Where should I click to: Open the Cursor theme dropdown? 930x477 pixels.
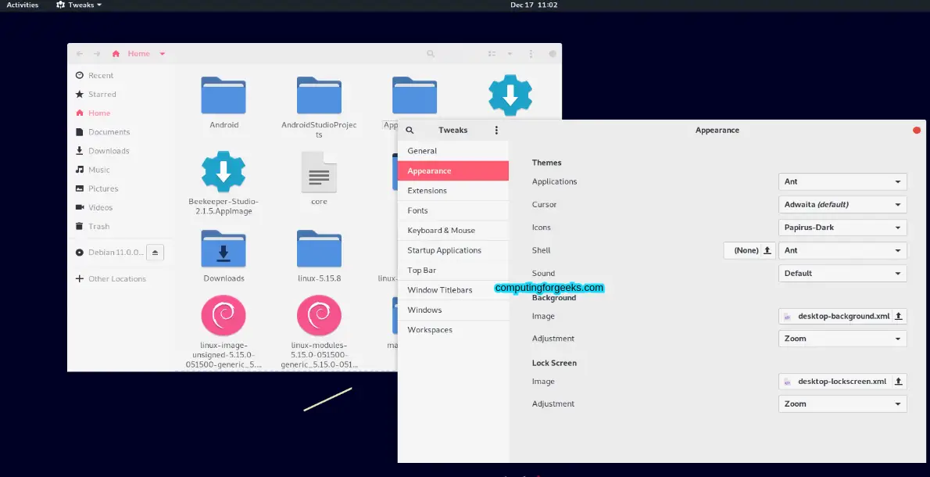[x=842, y=204]
